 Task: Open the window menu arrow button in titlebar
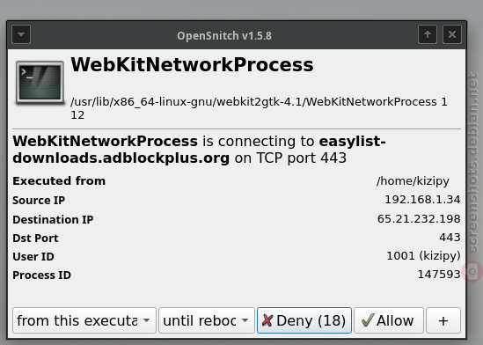pos(21,34)
